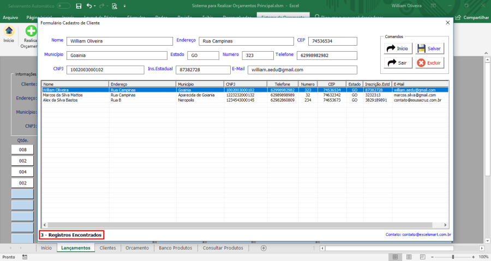Click the Telefone column header in list
The image size is (491, 261).
click(283, 84)
